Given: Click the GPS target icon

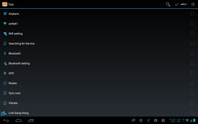Looking at the screenshot, I should pyautogui.click(x=5, y=73).
